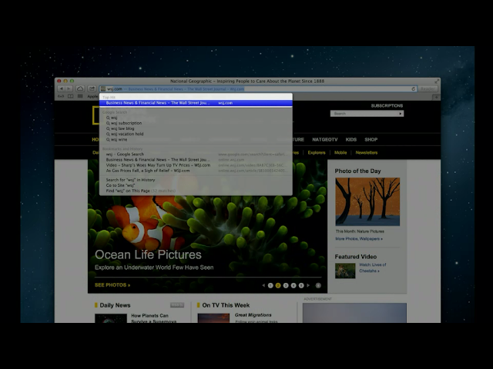The width and height of the screenshot is (493, 369).
Task: Open On TV This Week heading
Action: [226, 305]
